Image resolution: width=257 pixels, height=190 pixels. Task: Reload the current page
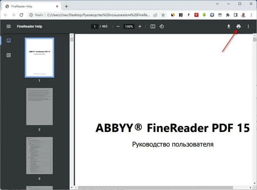[21, 15]
